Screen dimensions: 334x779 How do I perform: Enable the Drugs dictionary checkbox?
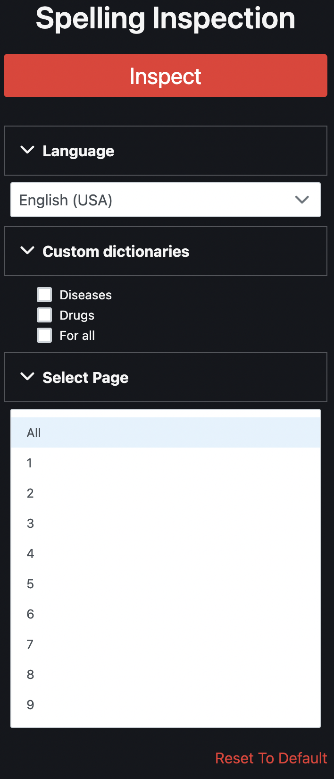pos(45,315)
